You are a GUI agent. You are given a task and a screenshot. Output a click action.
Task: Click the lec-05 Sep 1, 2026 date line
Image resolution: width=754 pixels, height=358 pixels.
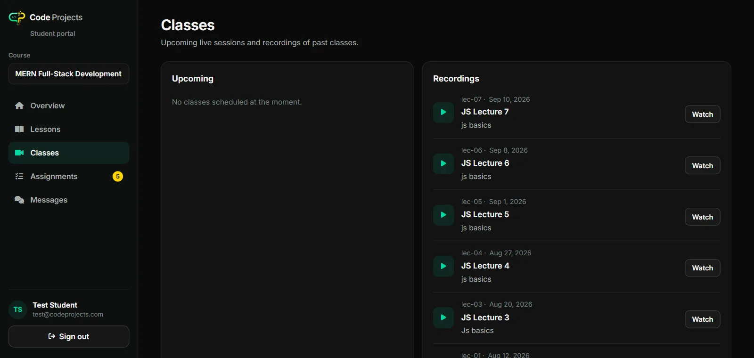(493, 202)
